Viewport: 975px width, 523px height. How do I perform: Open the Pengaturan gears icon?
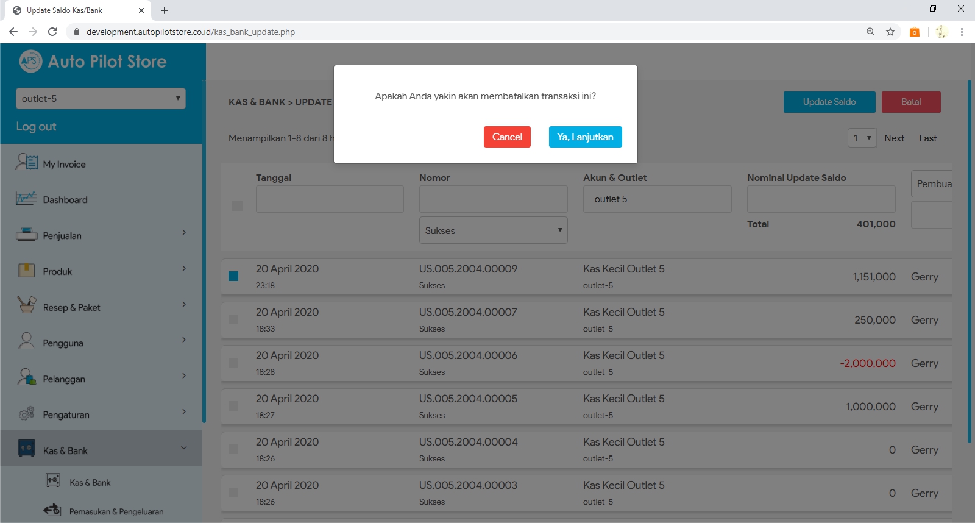(26, 414)
